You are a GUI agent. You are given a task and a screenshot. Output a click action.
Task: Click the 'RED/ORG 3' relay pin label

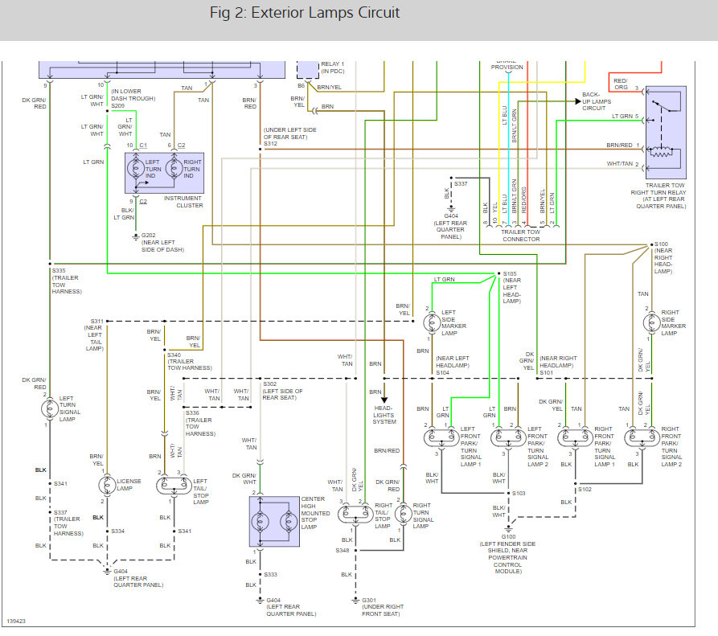pyautogui.click(x=626, y=84)
